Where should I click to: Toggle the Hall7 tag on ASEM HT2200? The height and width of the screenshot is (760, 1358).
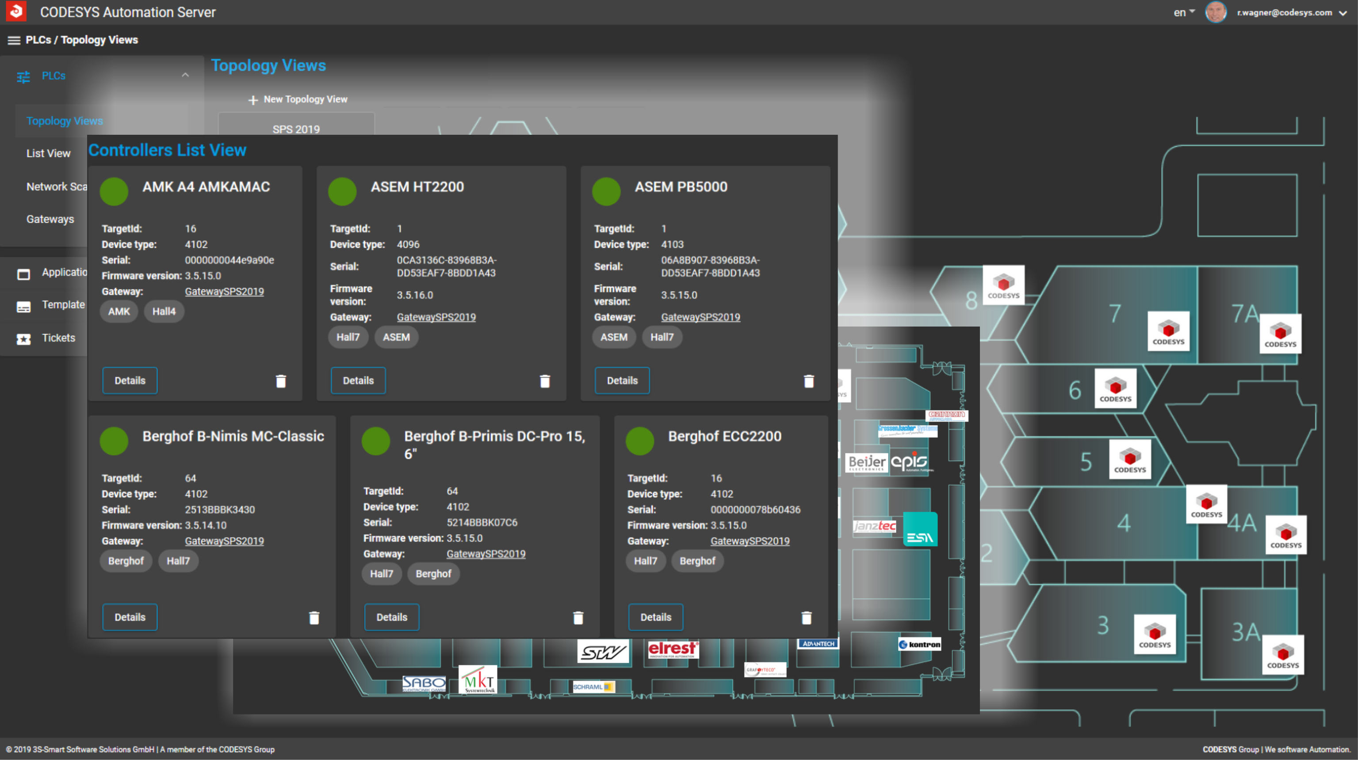(x=348, y=337)
